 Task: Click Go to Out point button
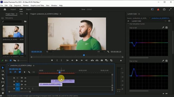[x=86, y=60]
